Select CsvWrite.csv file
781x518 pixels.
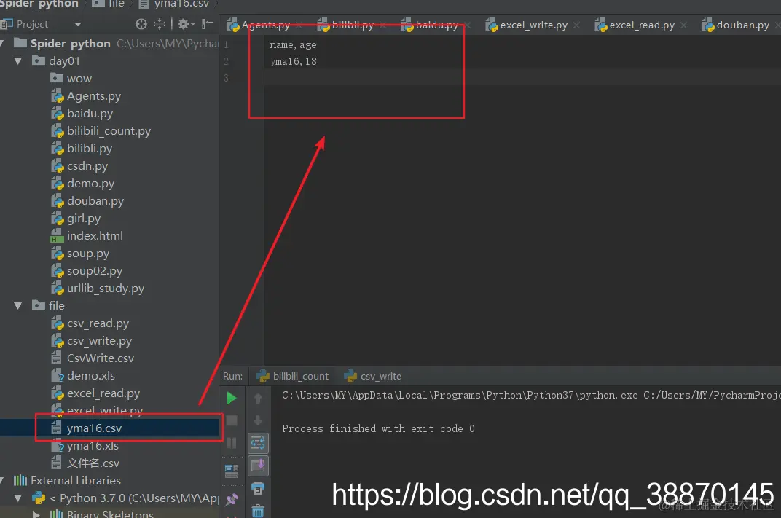[93, 358]
